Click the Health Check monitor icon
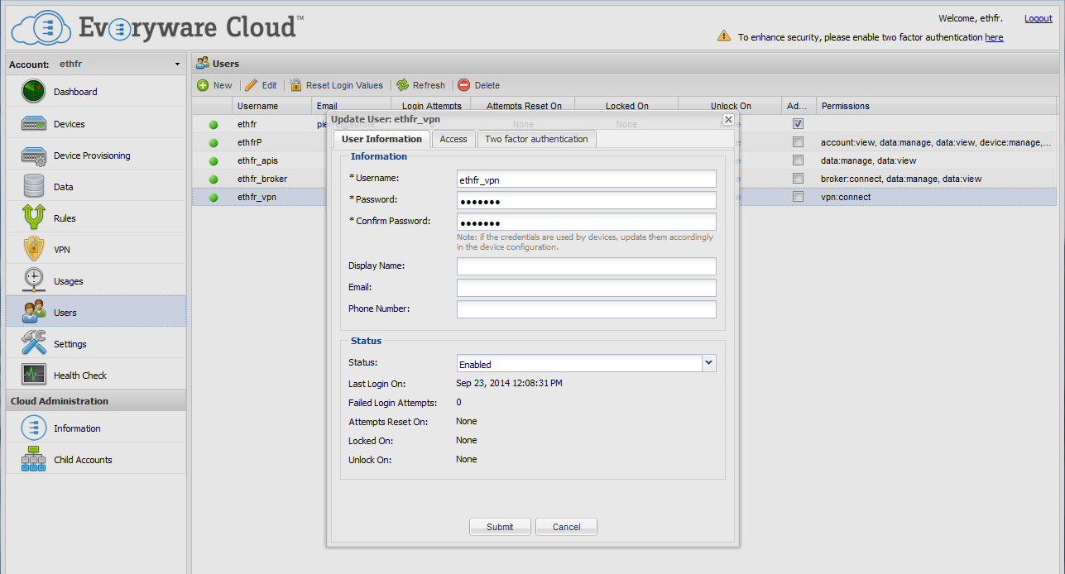Screen dimensions: 1065x574 click(34, 375)
